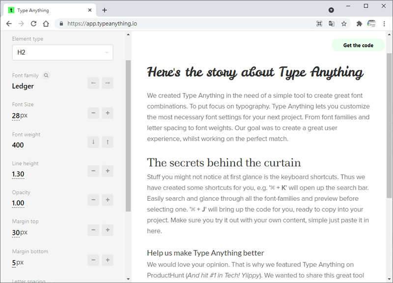Click the paragraph starting 'Stuff you might not notice'

[x=258, y=204]
